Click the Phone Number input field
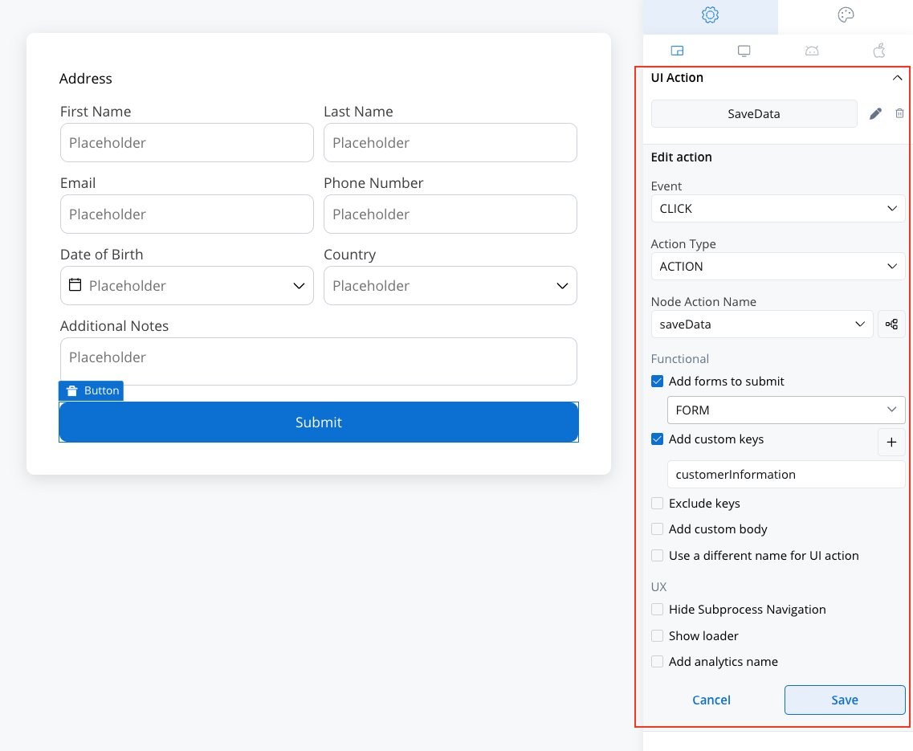 (x=450, y=214)
